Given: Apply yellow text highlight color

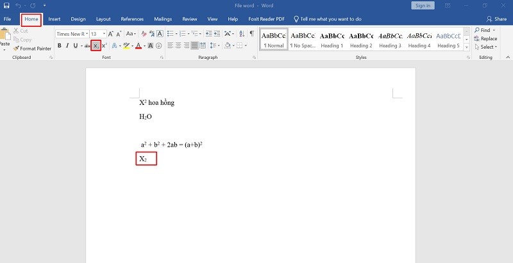Looking at the screenshot, I should pyautogui.click(x=126, y=45).
